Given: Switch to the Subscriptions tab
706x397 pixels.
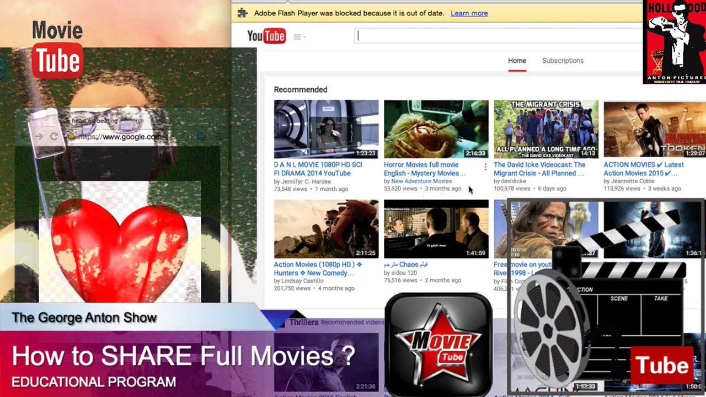Looking at the screenshot, I should point(563,61).
